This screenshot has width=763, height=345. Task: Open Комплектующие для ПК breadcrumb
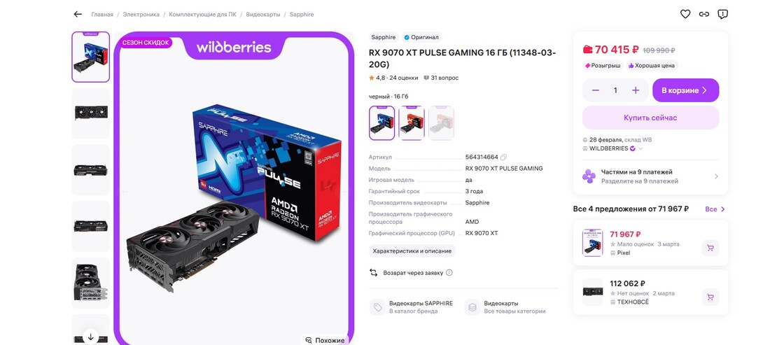point(202,15)
